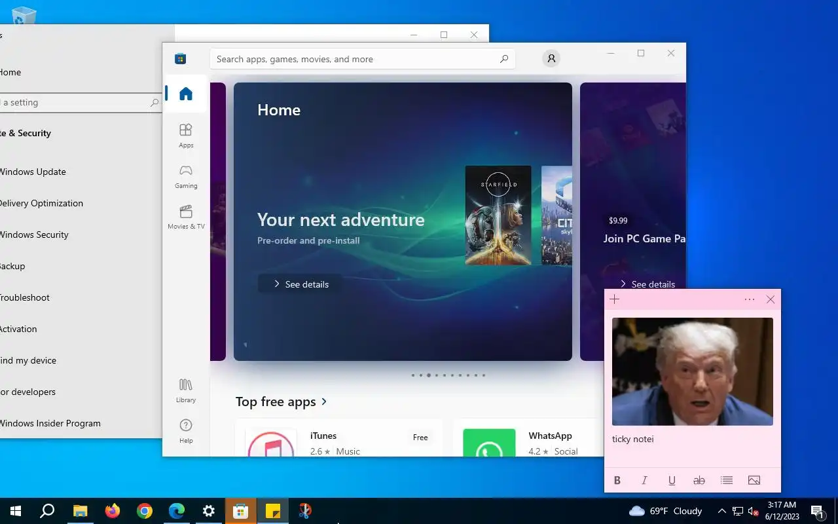Click search magnifier in Settings search box

tap(155, 102)
